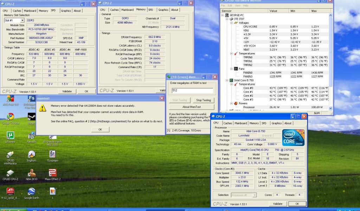The width and height of the screenshot is (360, 211).
Task: Select the Powers flame icon in HWMonitor
Action: pos(236,103)
